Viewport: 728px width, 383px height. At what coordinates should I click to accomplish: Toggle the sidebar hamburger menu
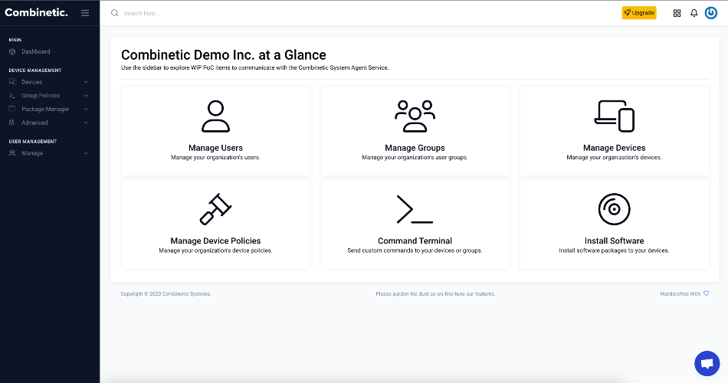coord(85,13)
